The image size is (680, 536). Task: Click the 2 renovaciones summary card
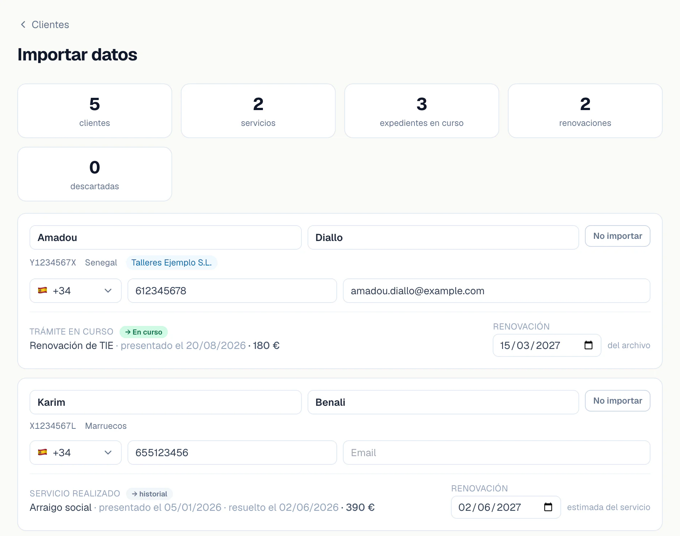[x=585, y=111]
